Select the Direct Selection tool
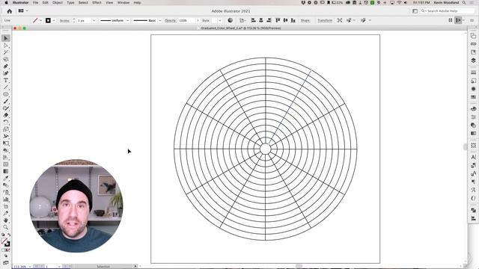The height and width of the screenshot is (269, 479). click(x=6, y=45)
